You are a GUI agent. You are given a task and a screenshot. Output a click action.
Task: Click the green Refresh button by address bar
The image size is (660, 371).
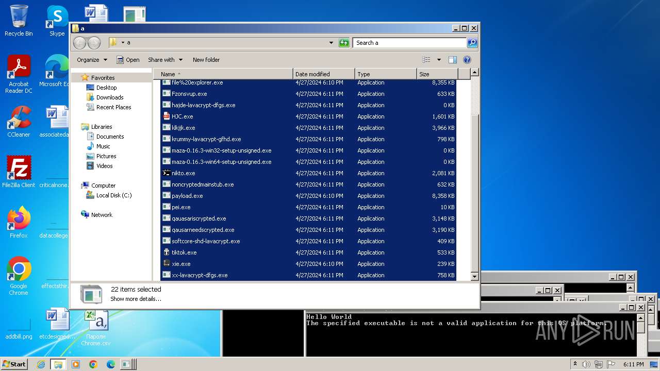pyautogui.click(x=344, y=43)
